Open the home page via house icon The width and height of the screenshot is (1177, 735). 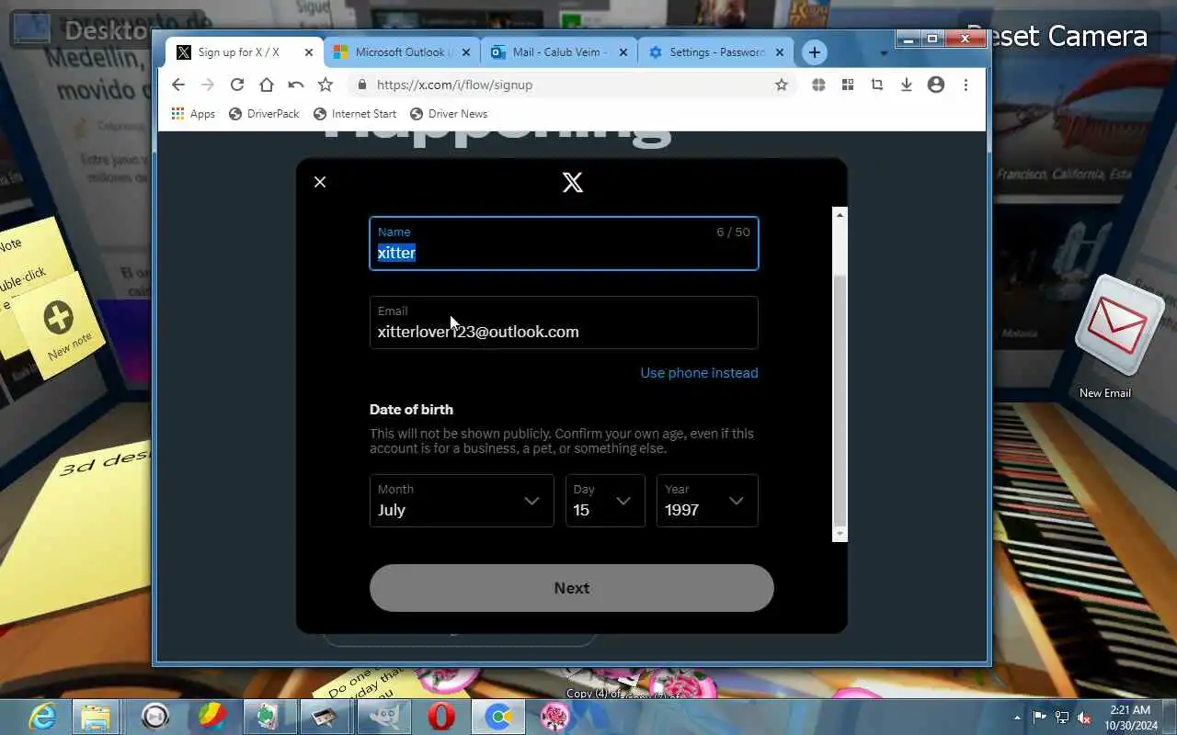267,85
